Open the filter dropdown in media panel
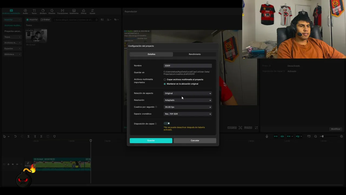 click(116, 20)
